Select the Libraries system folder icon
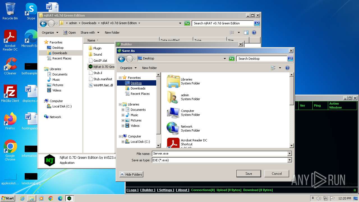The height and width of the screenshot is (202, 359). [x=173, y=81]
